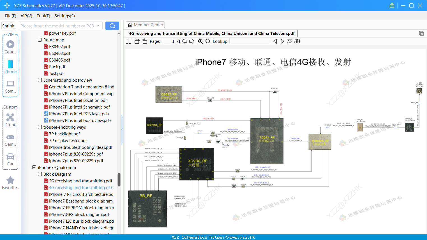Open the Settings menu
Screen dimensions: 427x240
click(65, 16)
